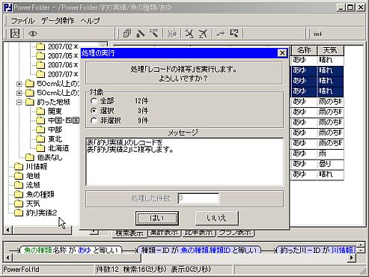This screenshot has width=369, height=277.
Task: Click the stacked pages copy toolbar icon
Action: [x=127, y=34]
